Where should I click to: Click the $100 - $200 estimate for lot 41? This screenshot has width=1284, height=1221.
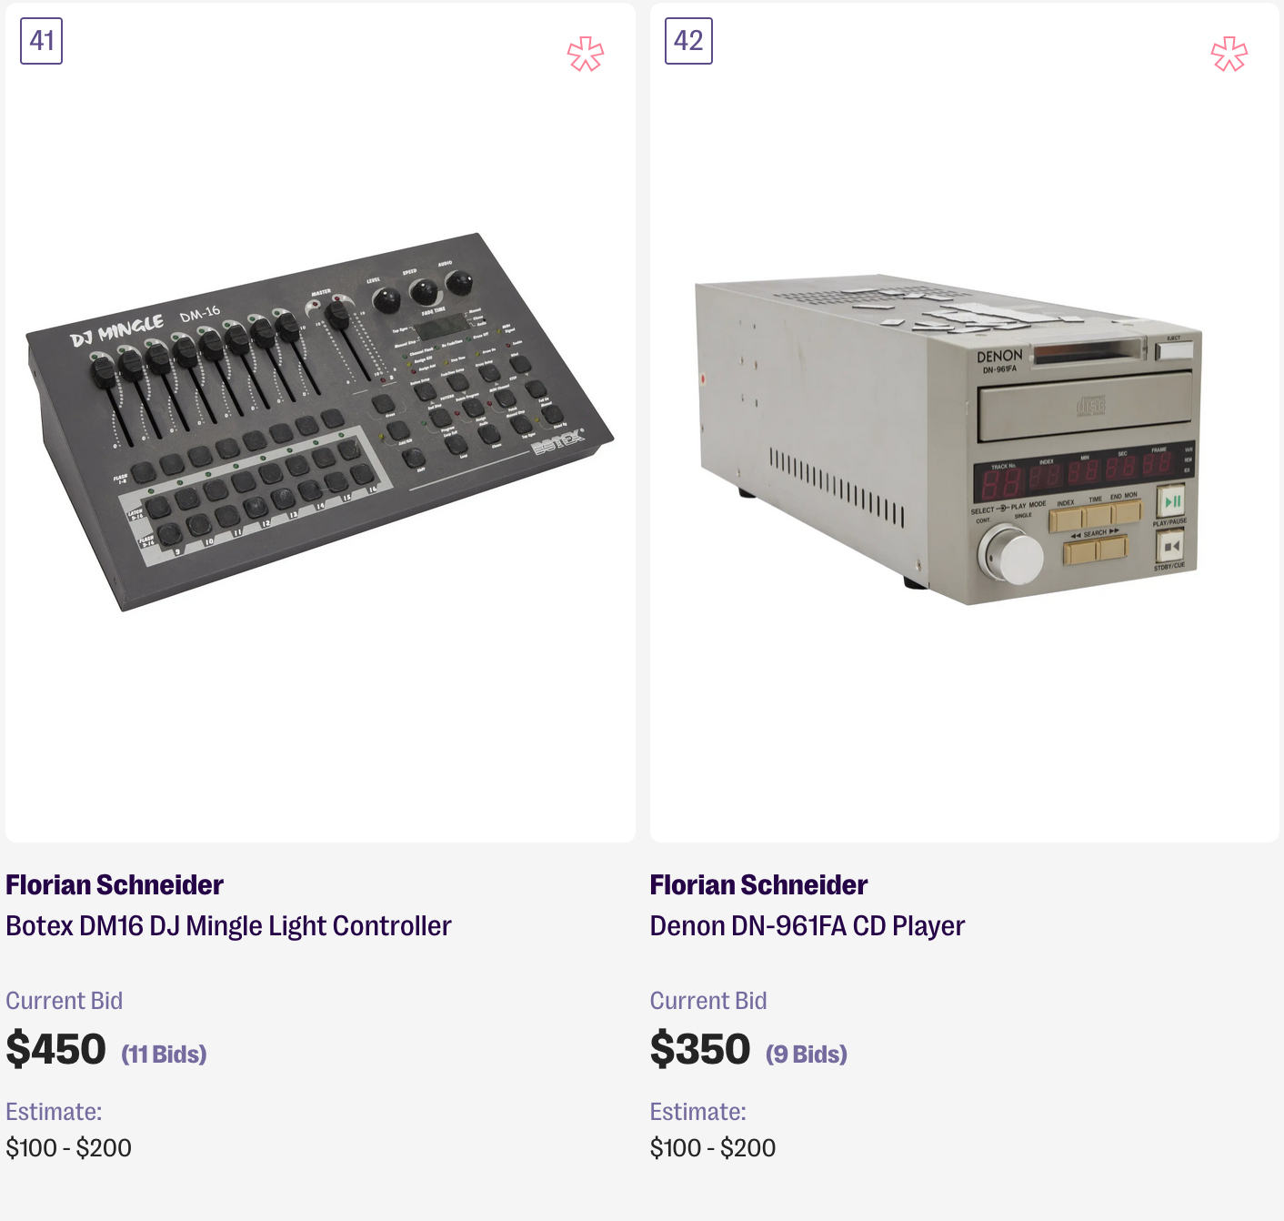coord(69,1148)
